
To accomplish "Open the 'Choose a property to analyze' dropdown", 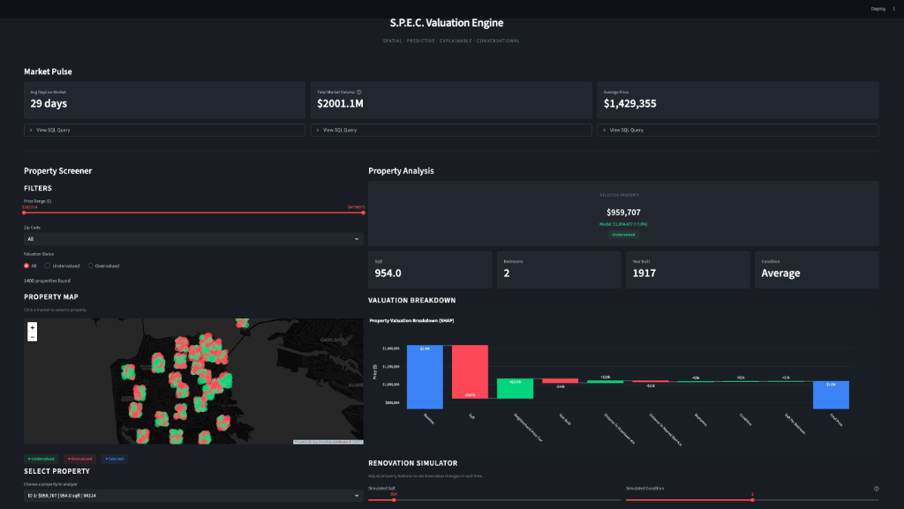I will [192, 496].
